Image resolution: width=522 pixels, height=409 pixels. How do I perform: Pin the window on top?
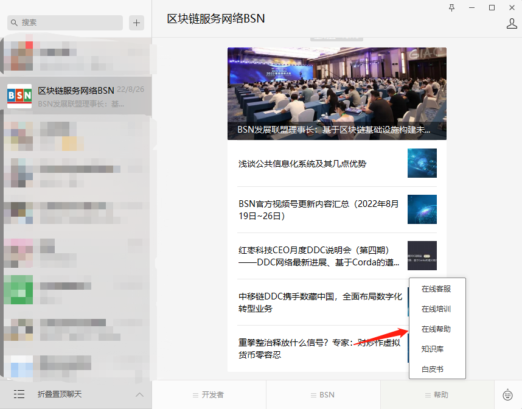pos(452,8)
